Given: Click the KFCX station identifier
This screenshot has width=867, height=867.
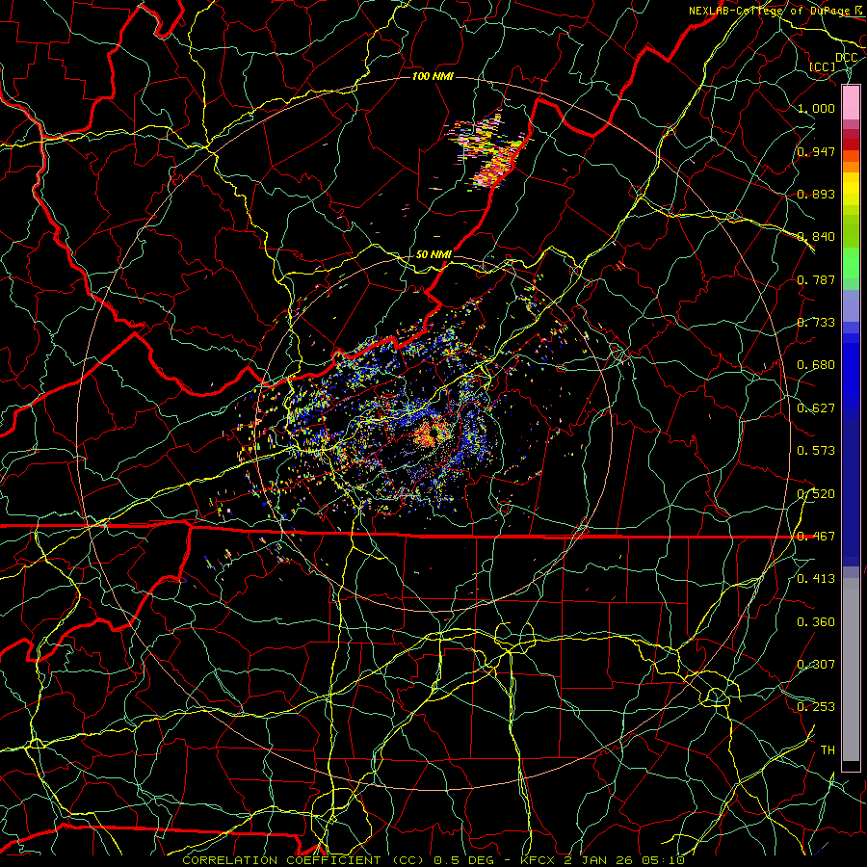Looking at the screenshot, I should coord(539,860).
